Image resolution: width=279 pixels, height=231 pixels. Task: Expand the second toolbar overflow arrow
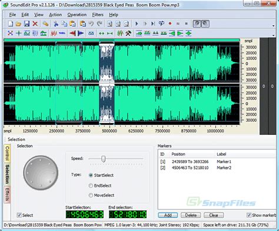(x=273, y=35)
